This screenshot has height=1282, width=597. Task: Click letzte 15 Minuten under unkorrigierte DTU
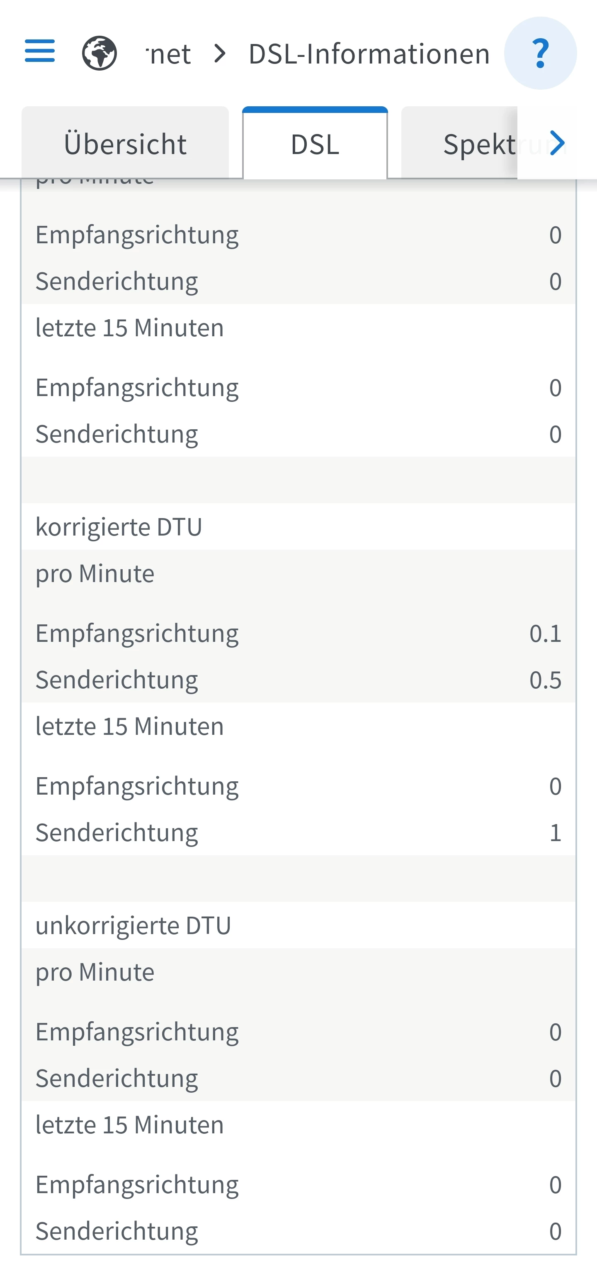click(x=130, y=1125)
